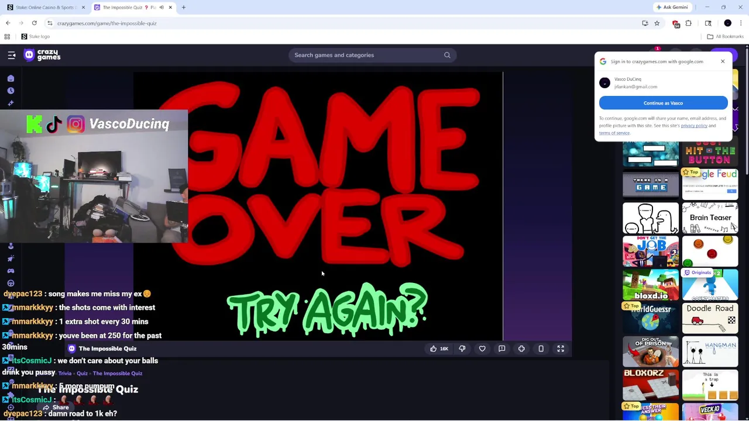This screenshot has height=421, width=749.
Task: Open the Extensions puzzle icon
Action: click(x=688, y=23)
